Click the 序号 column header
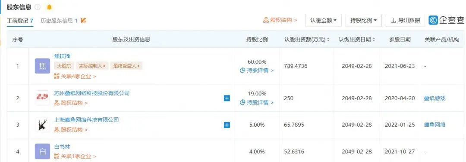Image resolution: width=466 pixels, height=162 pixels. pos(18,40)
